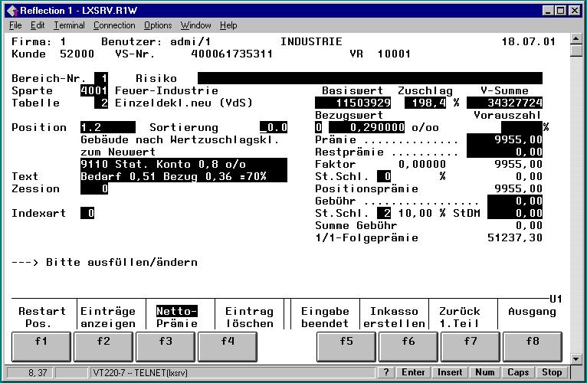Click the Enter status bar button
The image size is (587, 383).
tap(413, 372)
